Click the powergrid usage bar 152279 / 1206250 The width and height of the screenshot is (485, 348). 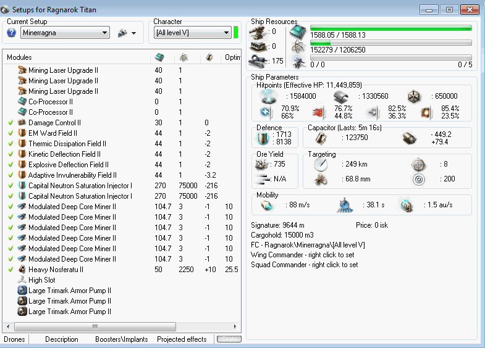tap(391, 43)
